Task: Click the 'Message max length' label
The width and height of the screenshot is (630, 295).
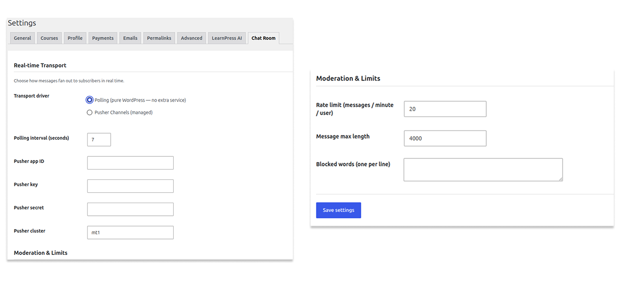Action: (x=343, y=137)
